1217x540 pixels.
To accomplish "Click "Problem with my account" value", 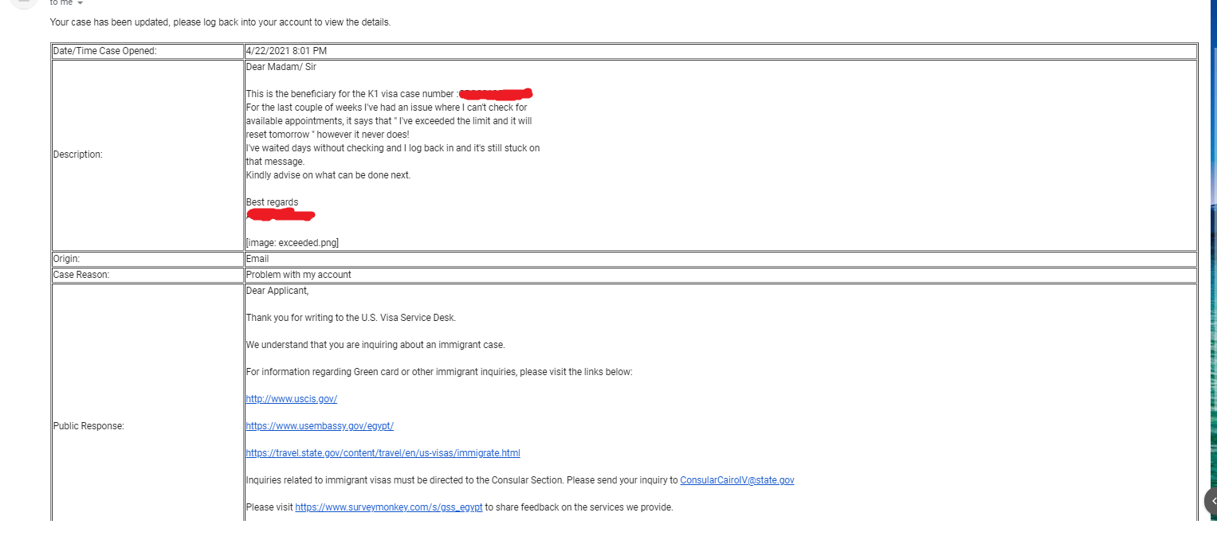I will click(298, 275).
